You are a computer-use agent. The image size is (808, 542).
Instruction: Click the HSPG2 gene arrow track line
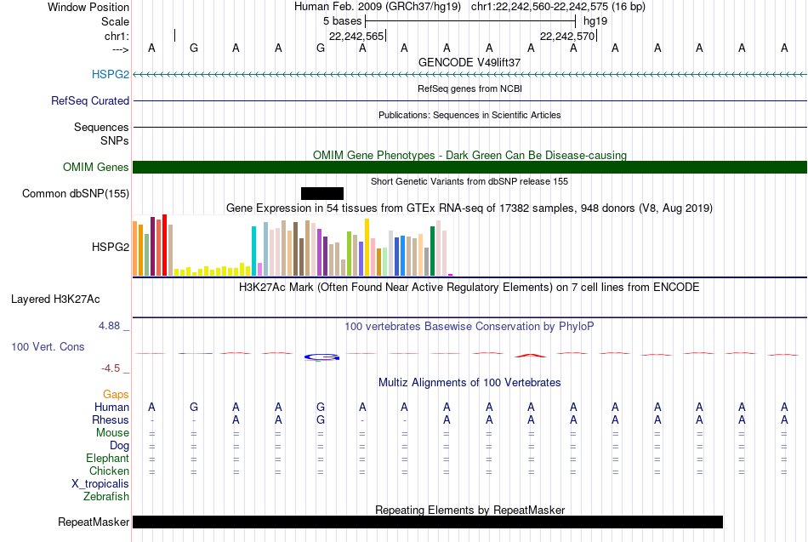(x=469, y=75)
